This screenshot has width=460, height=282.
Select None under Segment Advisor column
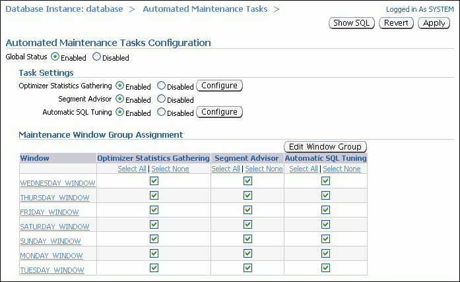tap(264, 169)
